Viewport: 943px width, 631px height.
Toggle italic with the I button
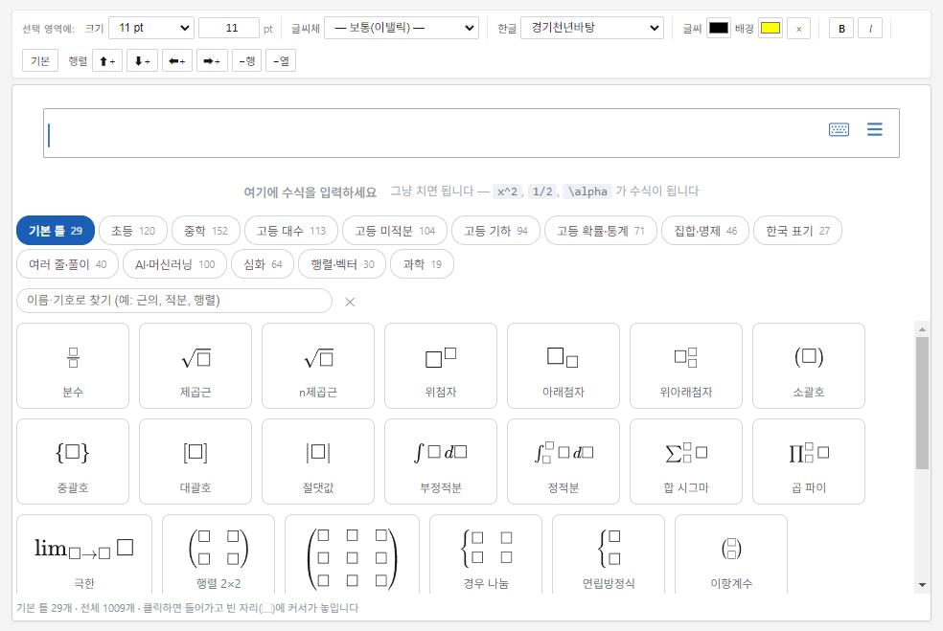pos(870,28)
